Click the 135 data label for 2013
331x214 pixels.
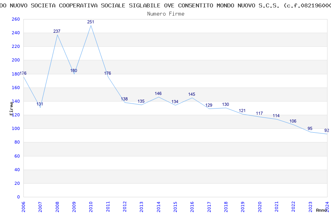[141, 102]
